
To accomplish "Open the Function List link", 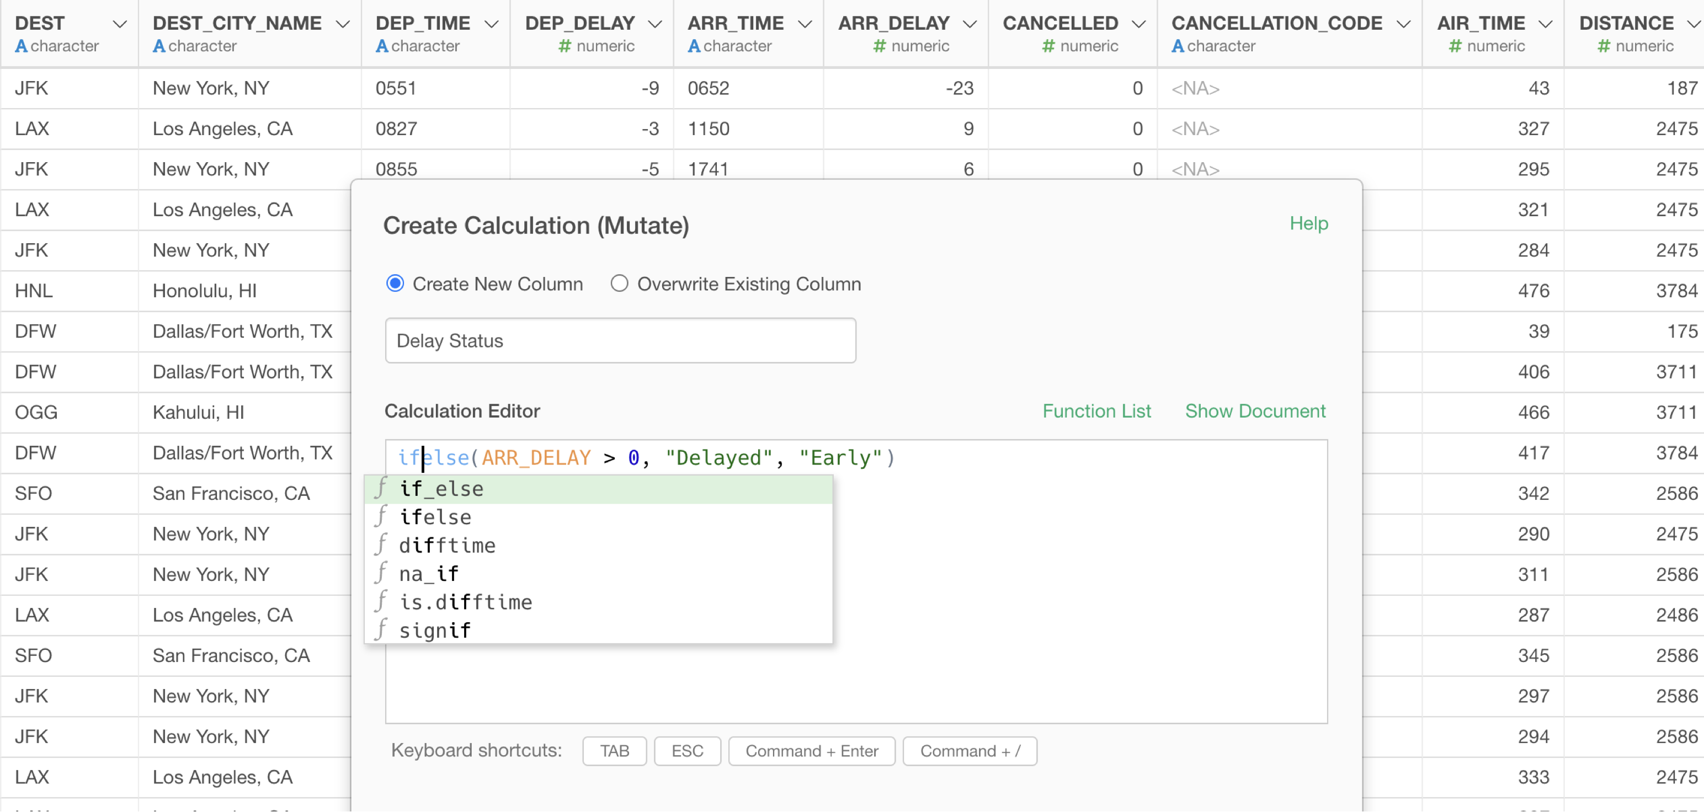I will pyautogui.click(x=1097, y=412).
